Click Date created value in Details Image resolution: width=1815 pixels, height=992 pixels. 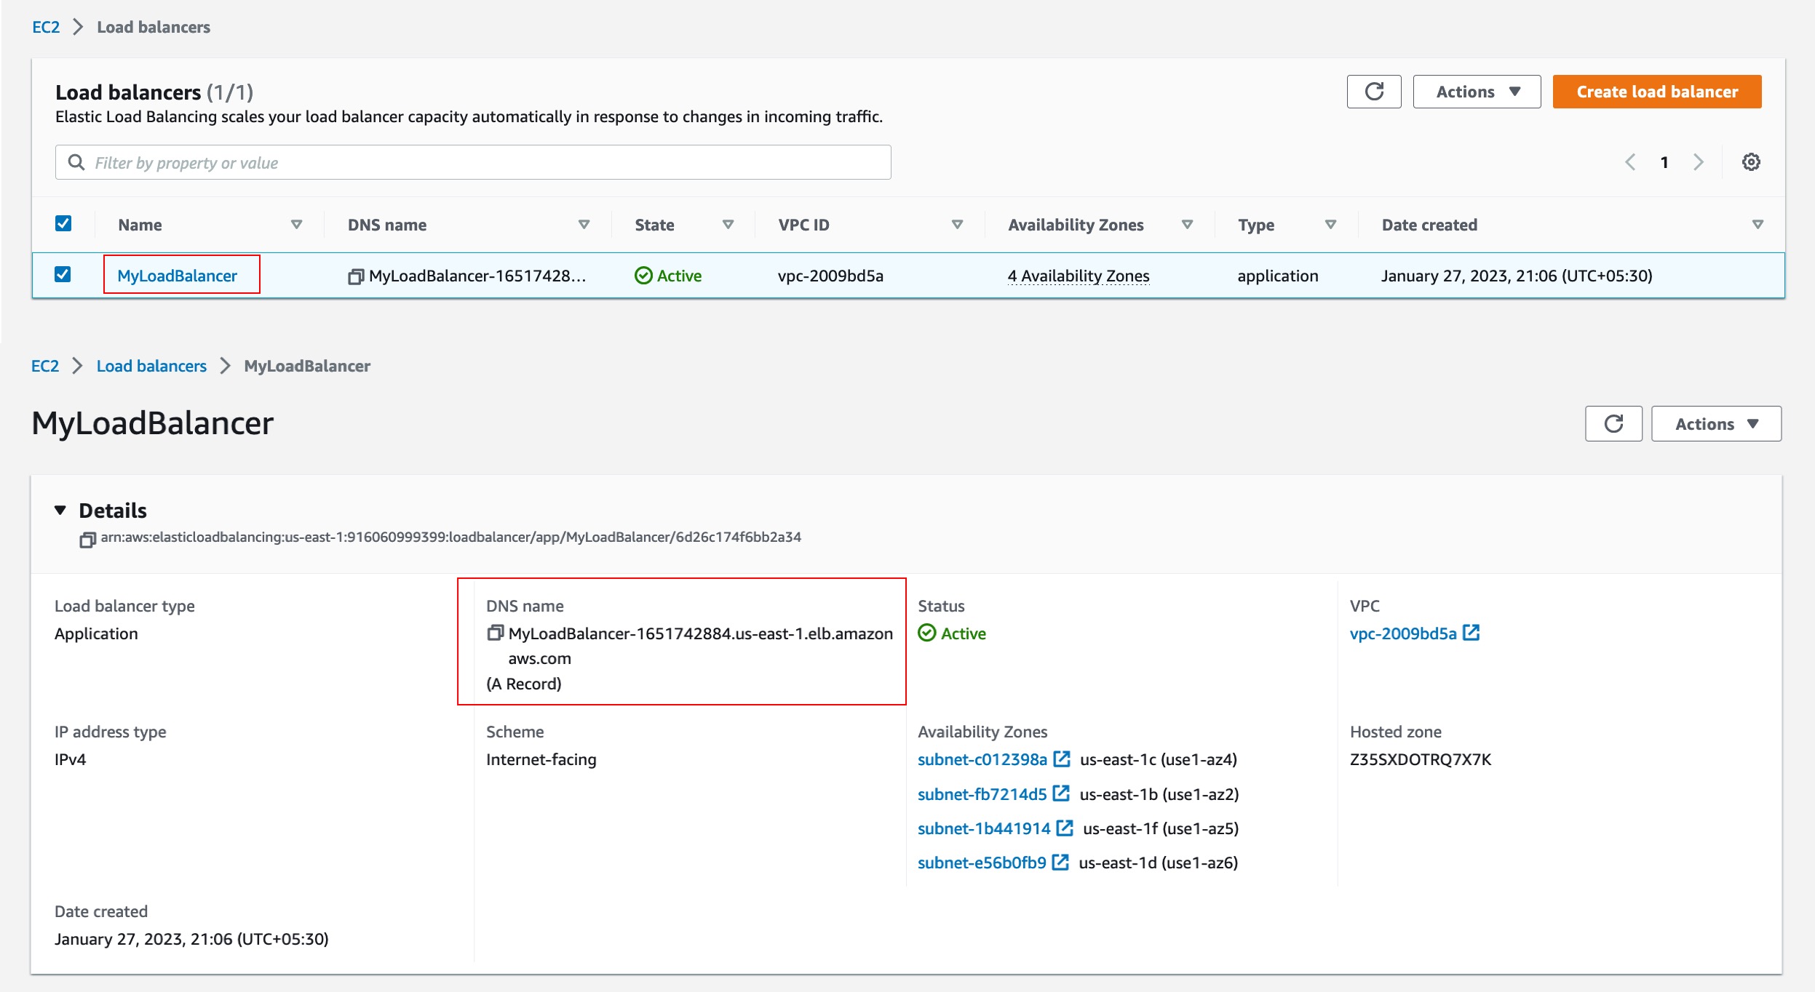pyautogui.click(x=191, y=939)
